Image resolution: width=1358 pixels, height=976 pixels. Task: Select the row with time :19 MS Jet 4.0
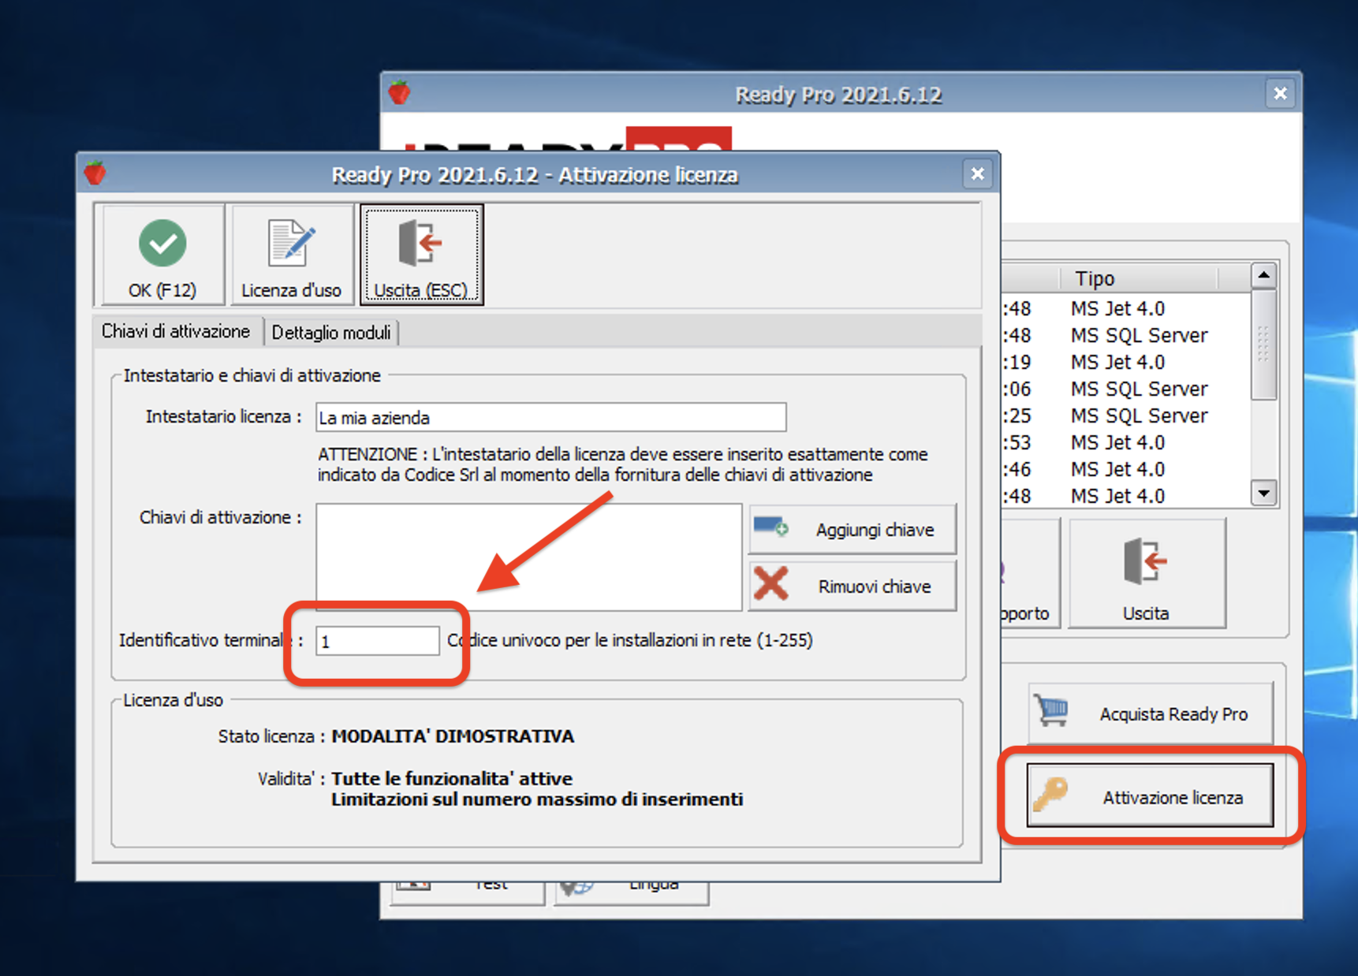pyautogui.click(x=1125, y=362)
